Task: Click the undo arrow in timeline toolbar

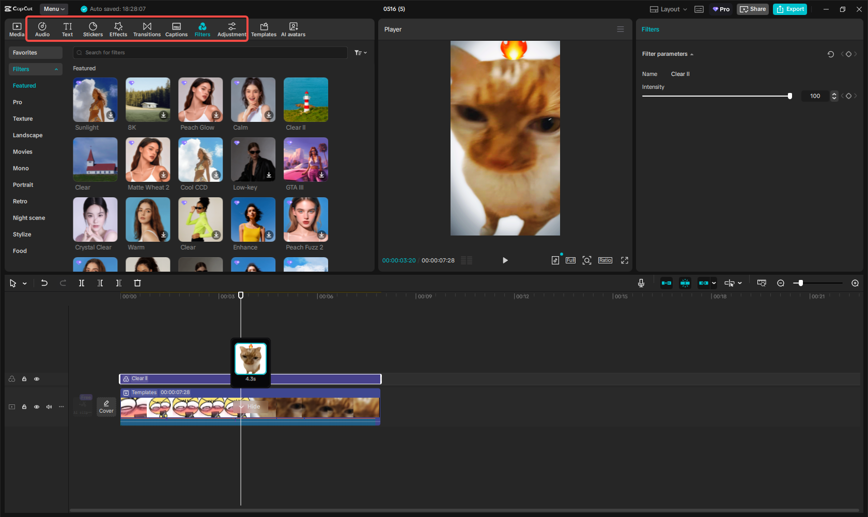Action: pyautogui.click(x=44, y=283)
